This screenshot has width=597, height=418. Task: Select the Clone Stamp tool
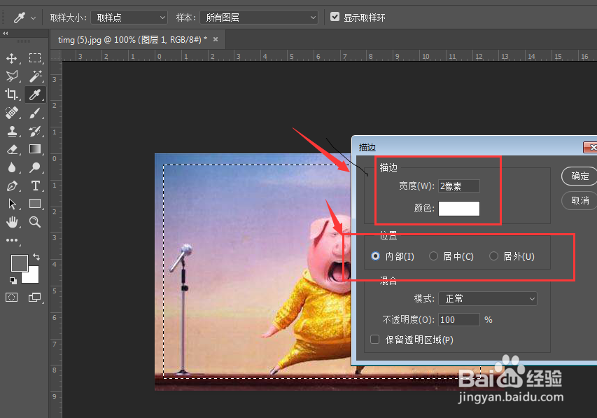point(11,131)
